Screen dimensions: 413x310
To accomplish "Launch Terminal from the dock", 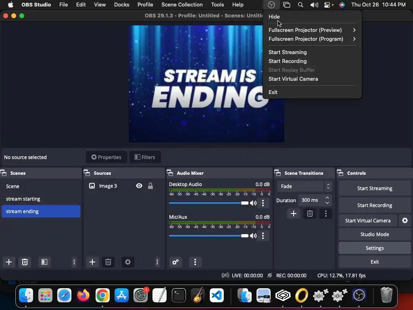I will [179, 295].
